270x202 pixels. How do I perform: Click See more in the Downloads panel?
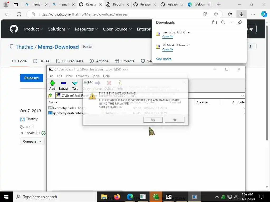pos(163,59)
